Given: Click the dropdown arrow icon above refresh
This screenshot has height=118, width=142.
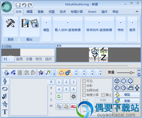Looking at the screenshot, I should [139, 71].
